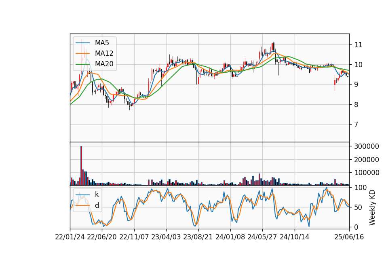This screenshot has width=388, height=279.
Task: Click the tallest volume bar near 300000
Action: 81,166
